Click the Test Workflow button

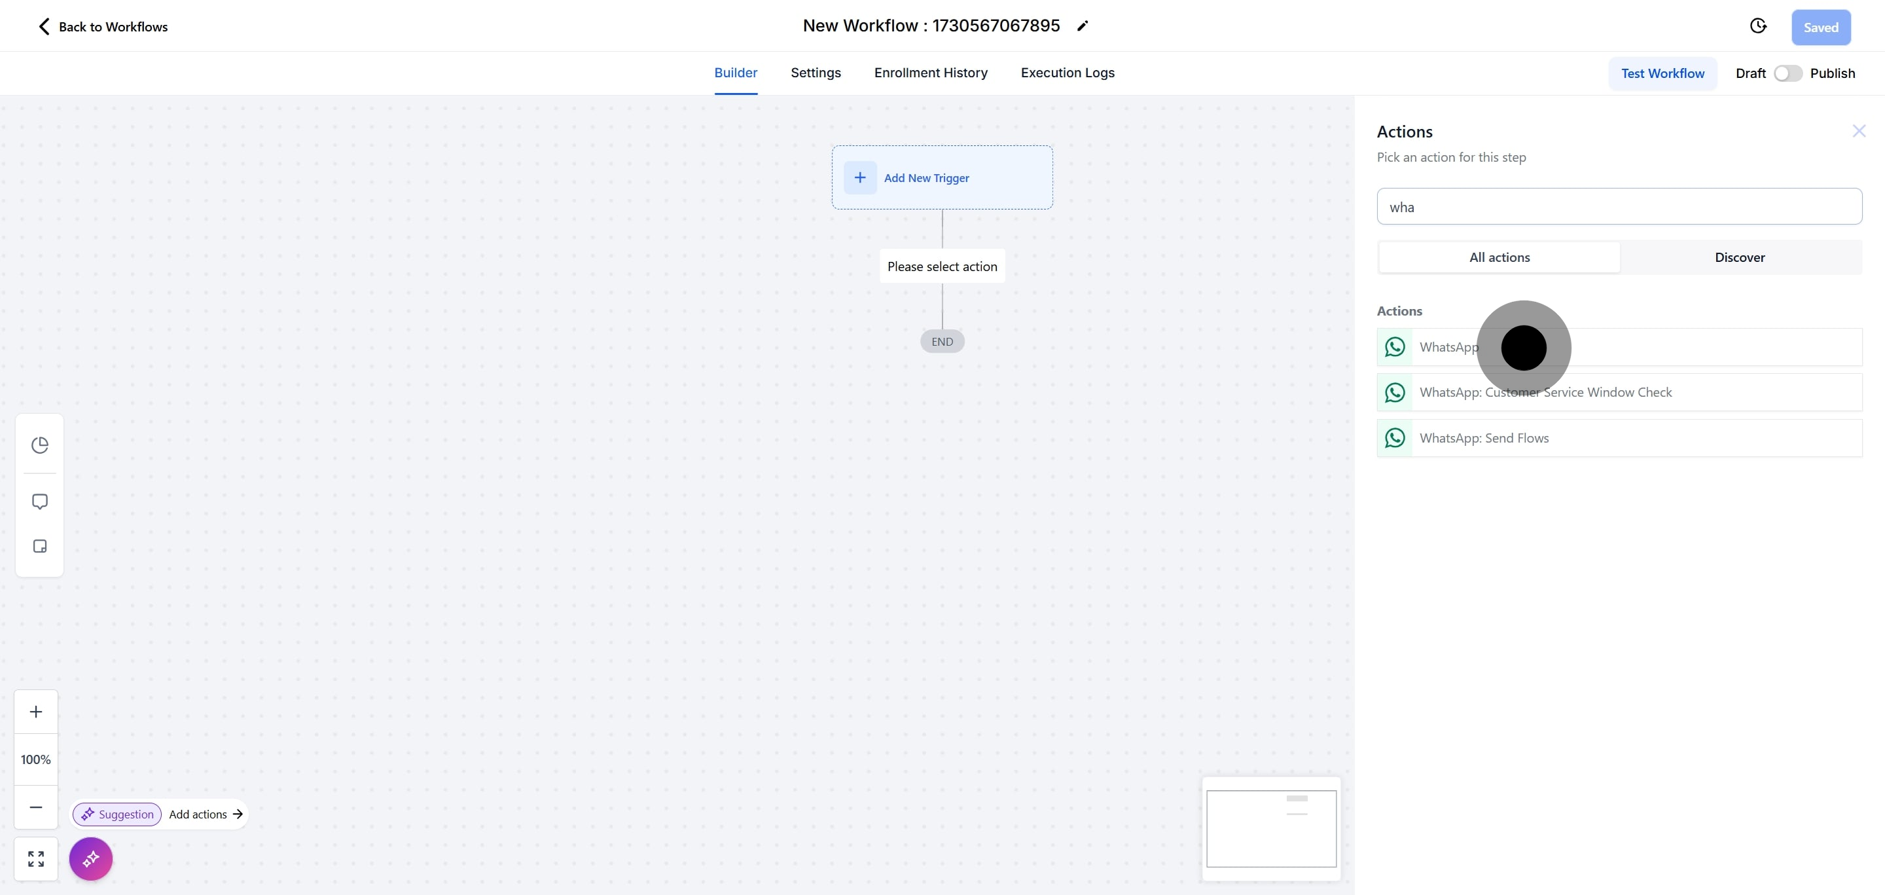[1662, 73]
